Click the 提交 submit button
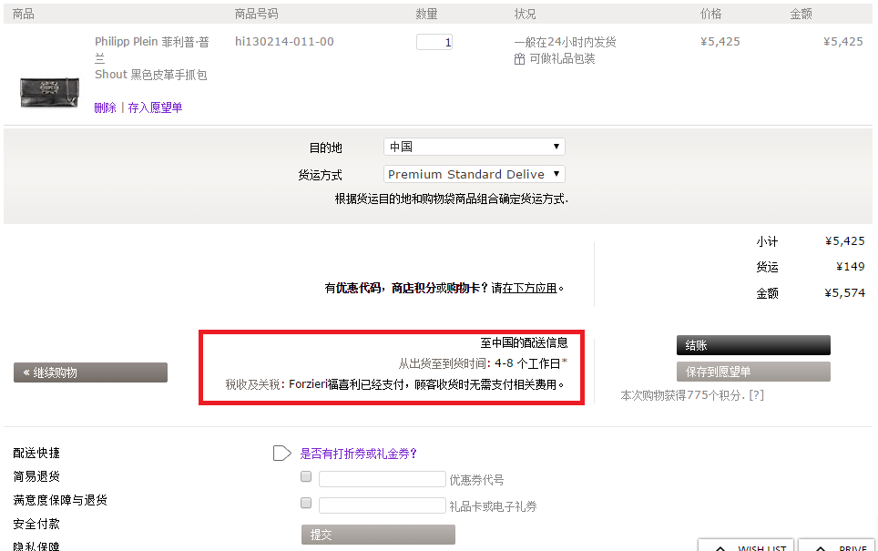The height and width of the screenshot is (551, 878). pos(378,535)
